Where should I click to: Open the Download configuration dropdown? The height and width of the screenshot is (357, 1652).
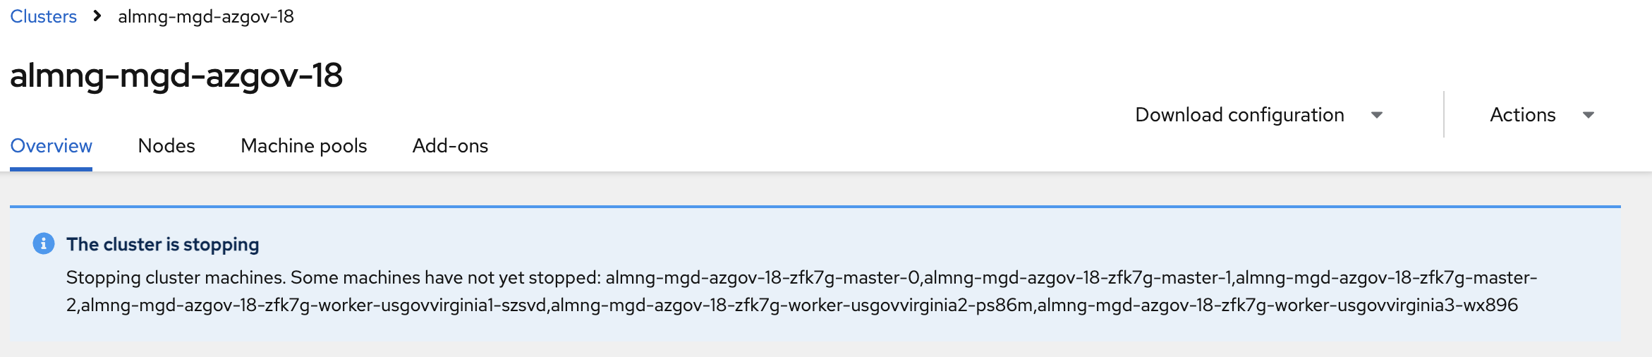click(1239, 114)
